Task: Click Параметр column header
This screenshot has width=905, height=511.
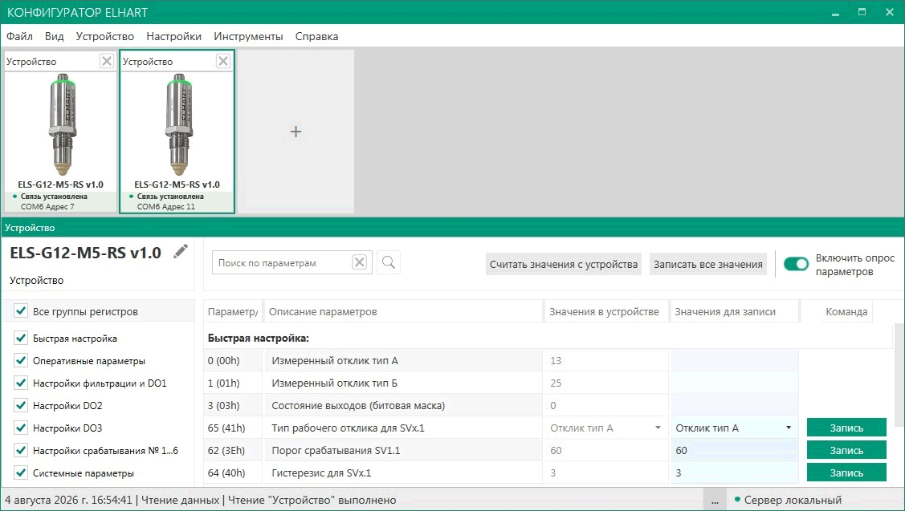Action: [x=233, y=311]
